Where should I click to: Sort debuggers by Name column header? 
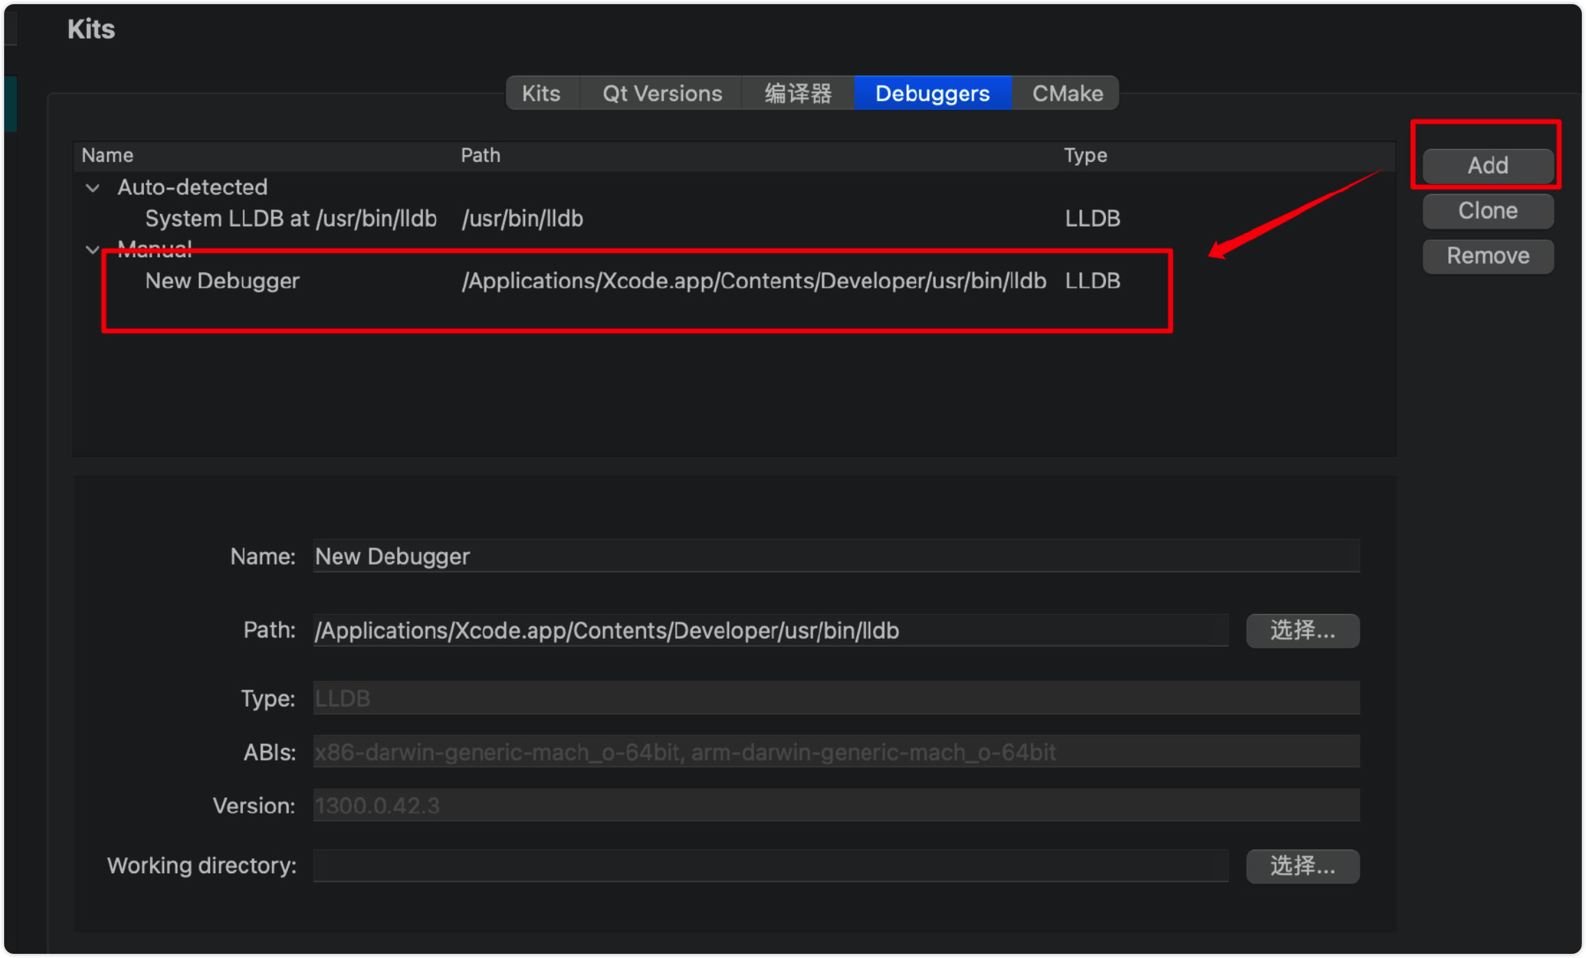108,155
